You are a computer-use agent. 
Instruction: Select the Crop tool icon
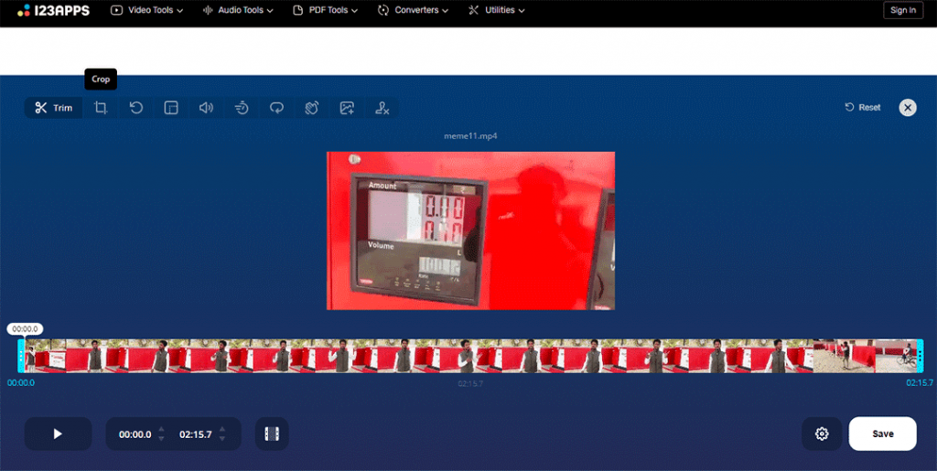(101, 108)
